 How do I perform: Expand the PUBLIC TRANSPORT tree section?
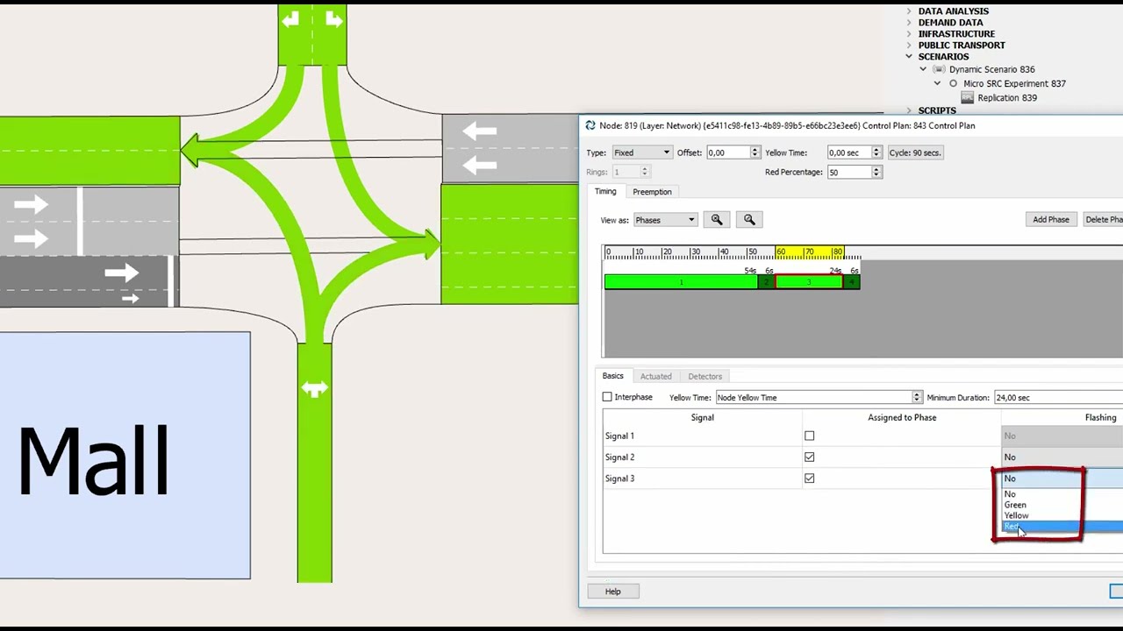click(909, 46)
